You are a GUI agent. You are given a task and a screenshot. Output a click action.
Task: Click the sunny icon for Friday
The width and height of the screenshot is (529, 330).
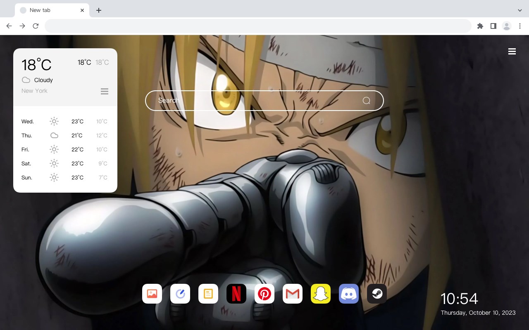(x=54, y=149)
